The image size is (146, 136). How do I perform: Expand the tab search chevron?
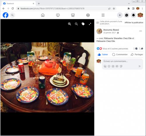129,3
